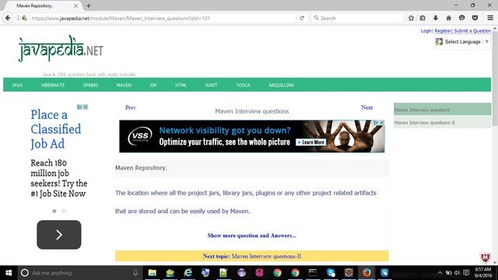Image resolution: width=498 pixels, height=280 pixels.
Task: Open Next topic Maven Interview questions-II
Action: point(252,256)
